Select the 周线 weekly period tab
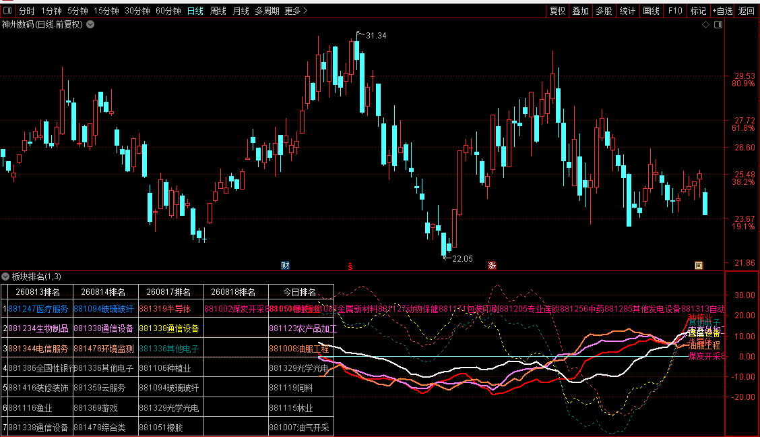The height and width of the screenshot is (437, 760). click(x=218, y=11)
